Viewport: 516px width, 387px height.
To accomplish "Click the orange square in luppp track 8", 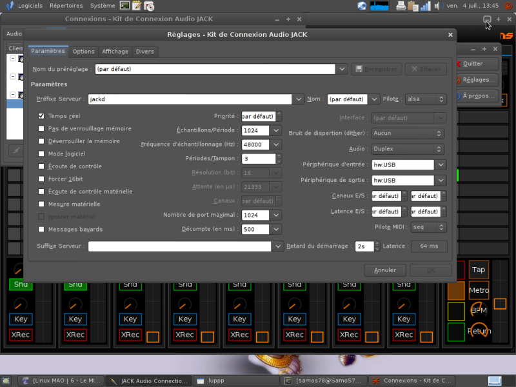I will [x=426, y=337].
